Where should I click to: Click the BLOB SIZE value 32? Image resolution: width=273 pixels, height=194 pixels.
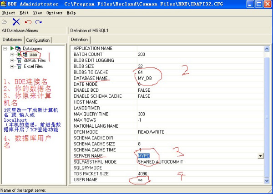[140, 66]
